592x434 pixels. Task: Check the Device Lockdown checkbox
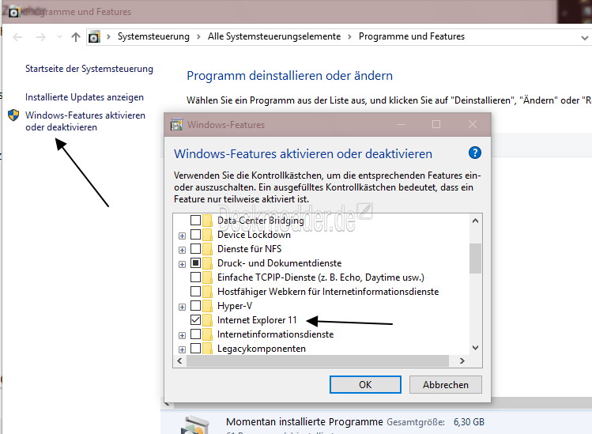coord(195,234)
